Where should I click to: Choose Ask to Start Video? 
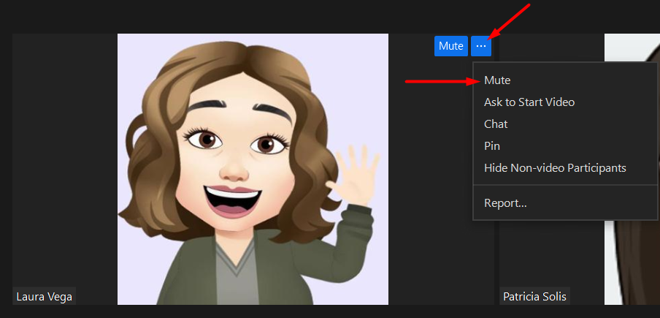coord(565,102)
